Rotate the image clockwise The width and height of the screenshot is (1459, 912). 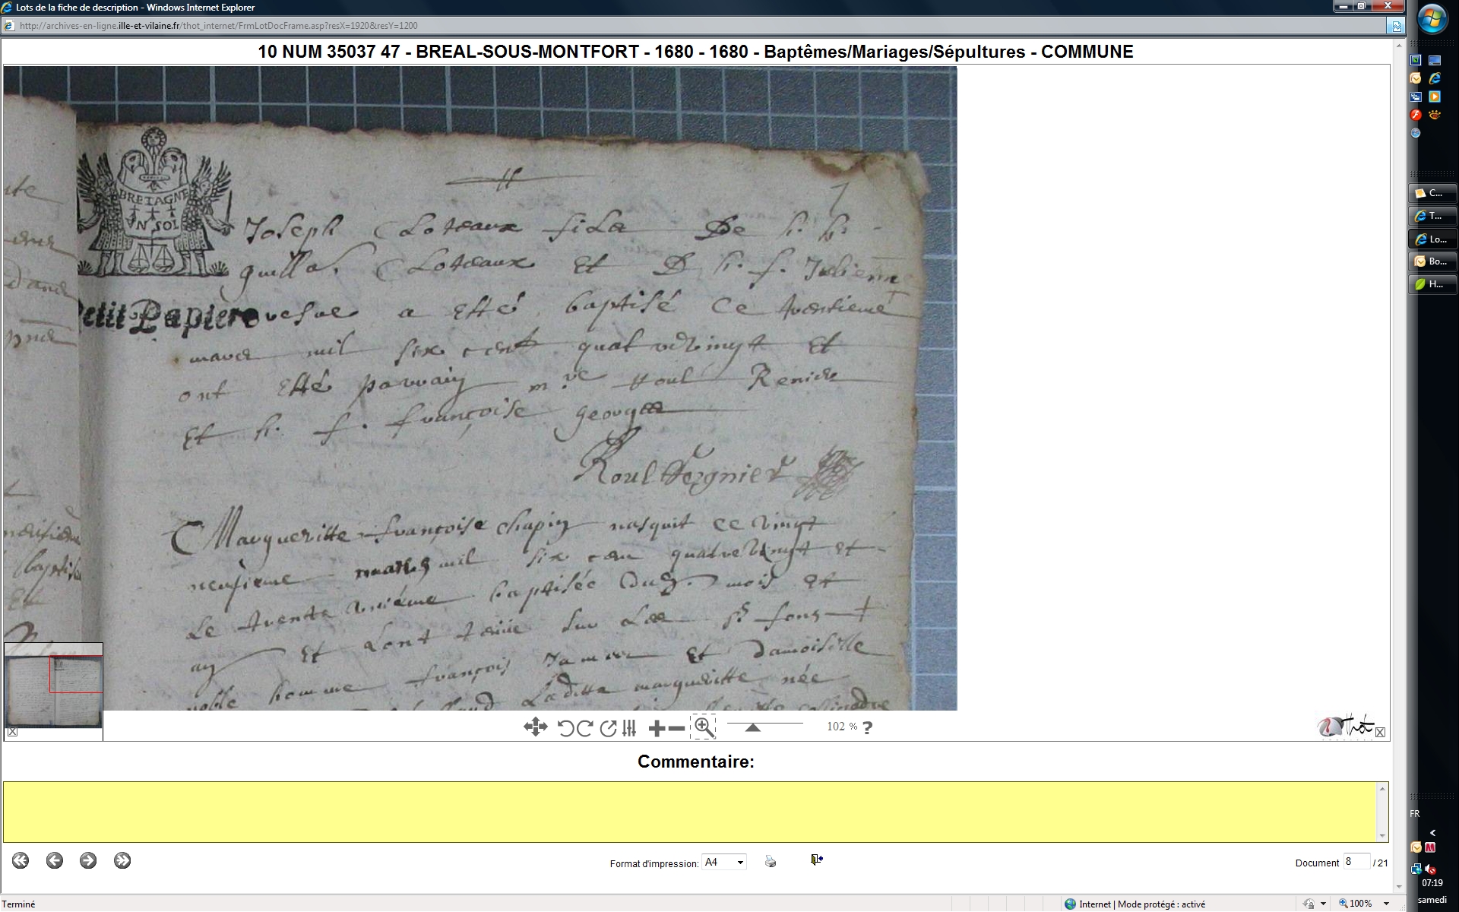click(584, 728)
